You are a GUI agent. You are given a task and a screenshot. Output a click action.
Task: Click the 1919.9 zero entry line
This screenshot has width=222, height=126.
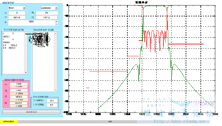coord(6,42)
